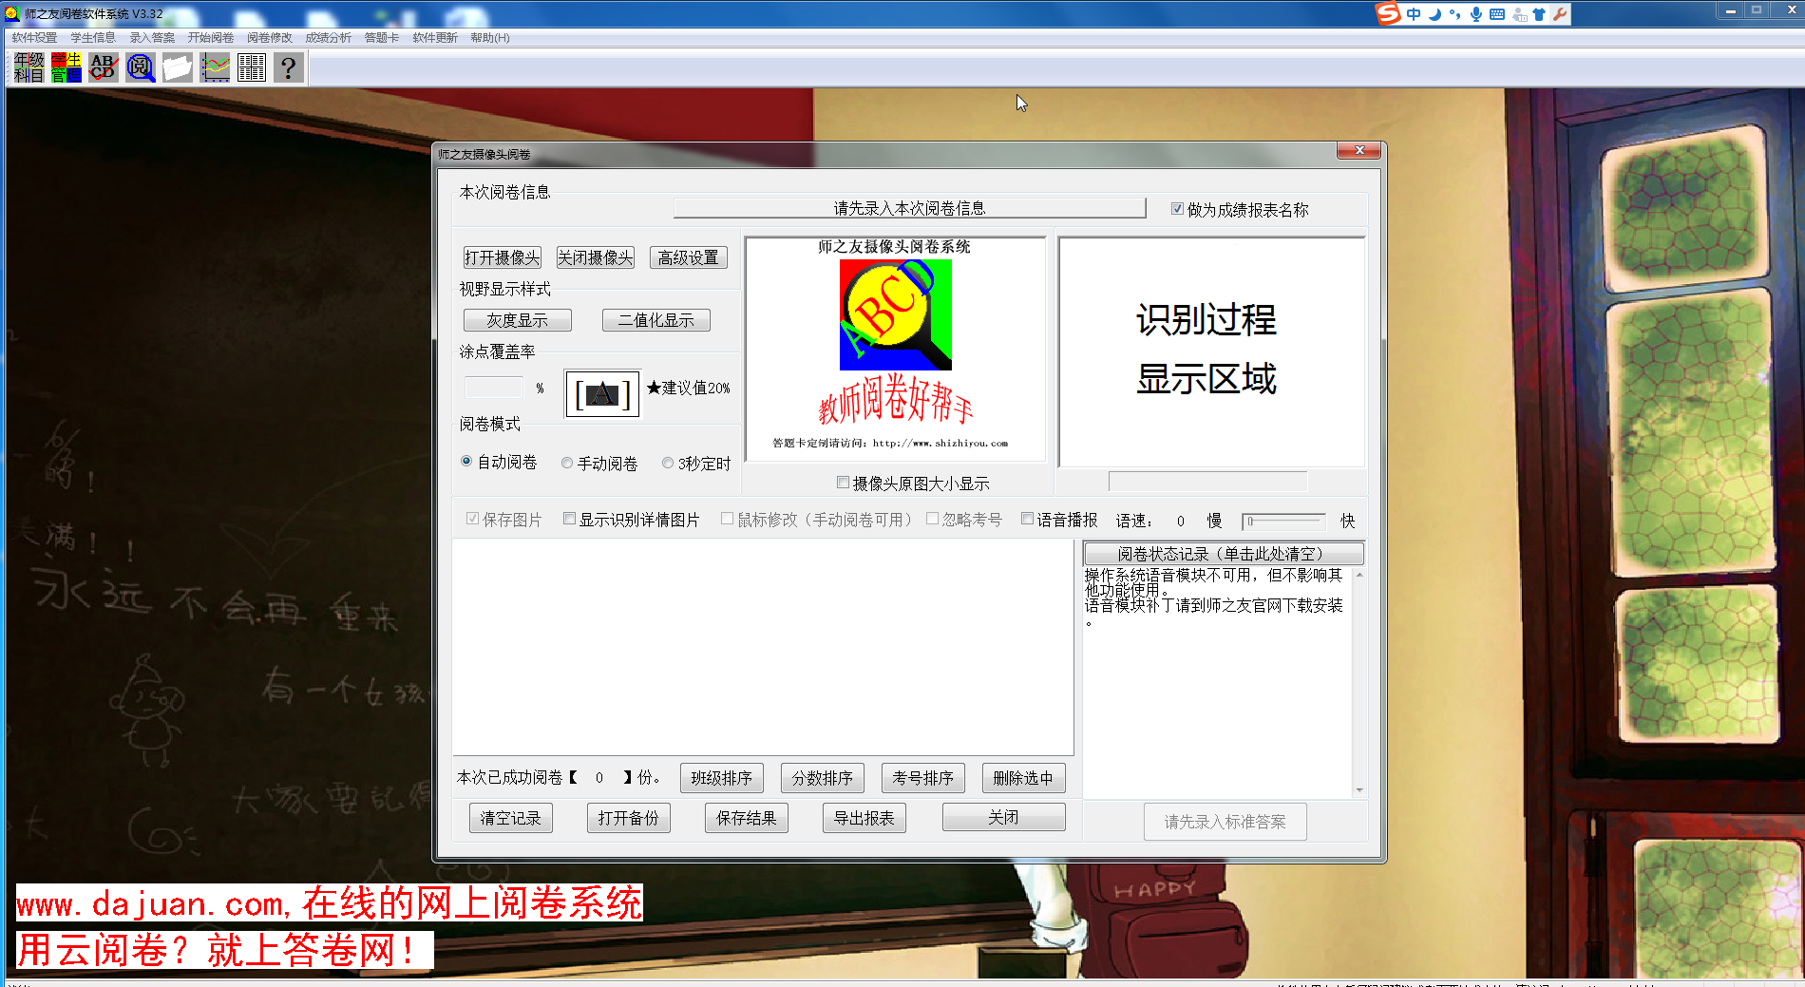1805x987 pixels.
Task: Click the Sogou input 中 language icon
Action: [1413, 13]
